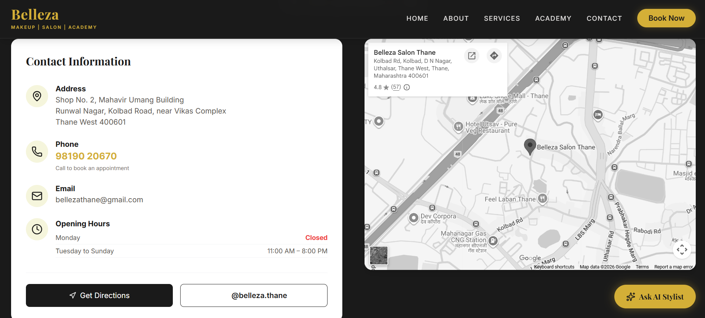Click the Belleza Salon Thane map pin
The height and width of the screenshot is (318, 705).
click(x=530, y=146)
